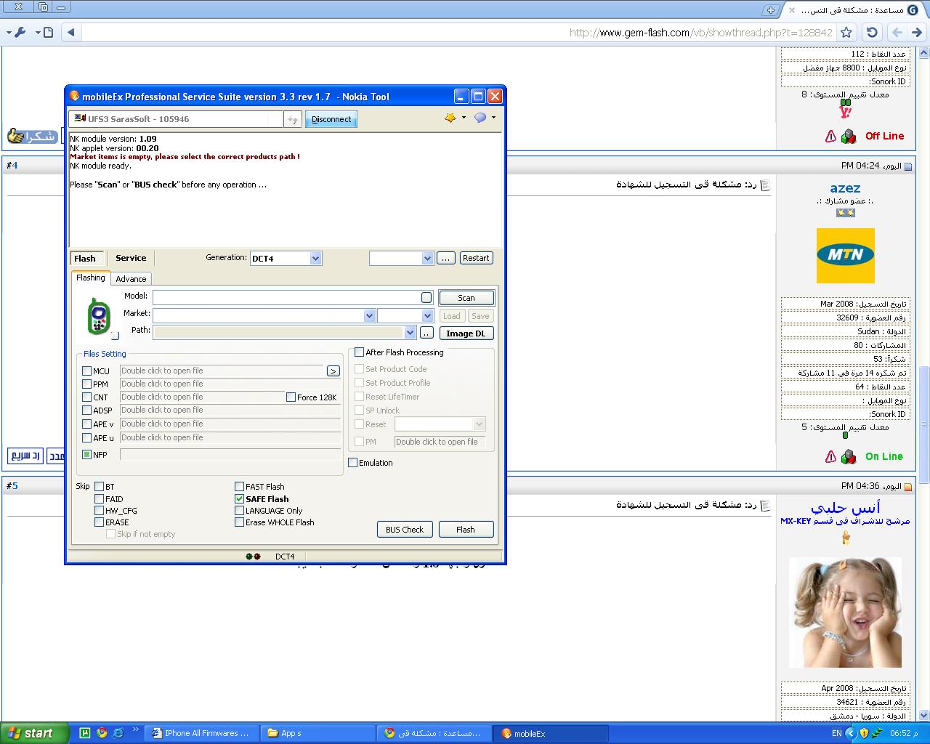Click the warning icon beside Off Line status
This screenshot has width=930, height=744.
click(x=831, y=136)
